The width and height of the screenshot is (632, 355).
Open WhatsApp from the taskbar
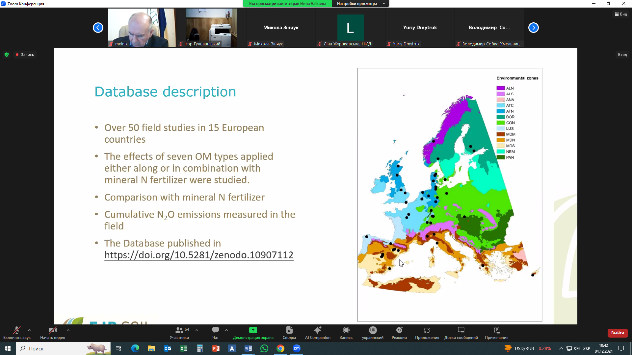pos(264,348)
